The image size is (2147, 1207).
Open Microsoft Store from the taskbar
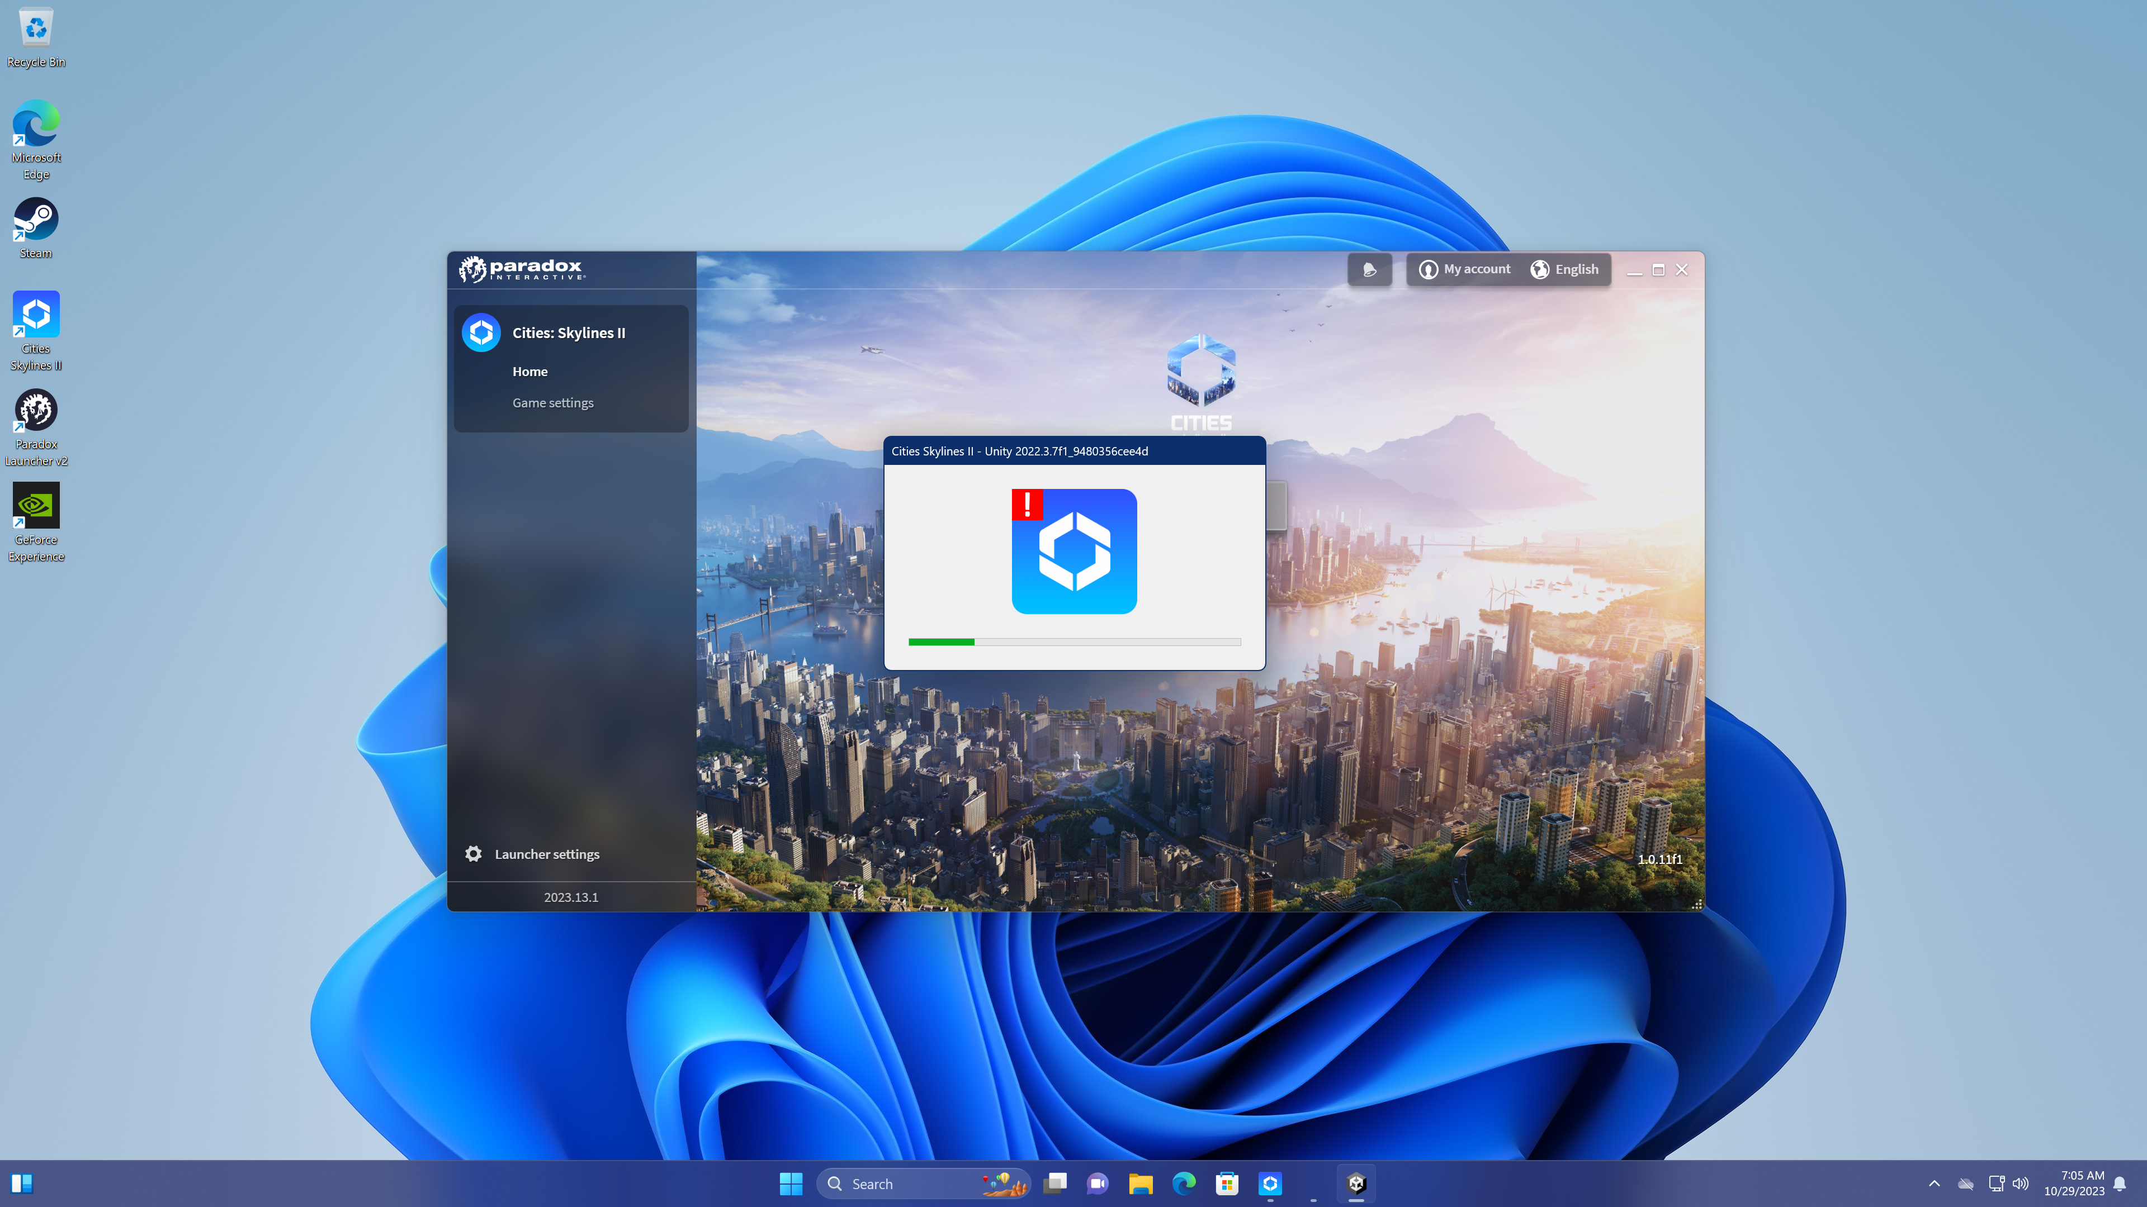coord(1227,1184)
